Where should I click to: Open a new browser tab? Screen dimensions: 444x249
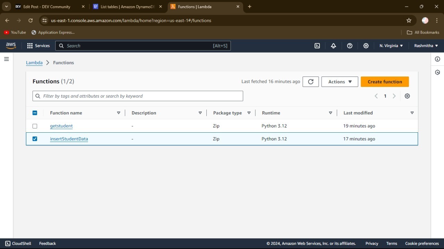click(249, 7)
